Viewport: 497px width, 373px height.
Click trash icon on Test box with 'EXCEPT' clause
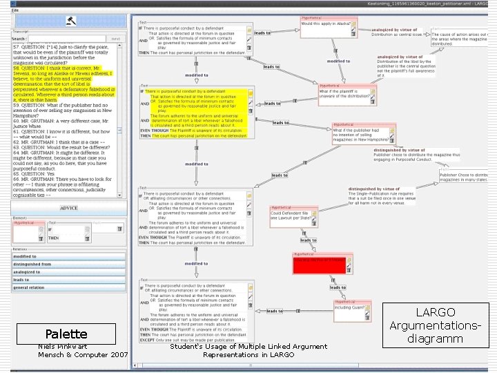[x=250, y=305]
